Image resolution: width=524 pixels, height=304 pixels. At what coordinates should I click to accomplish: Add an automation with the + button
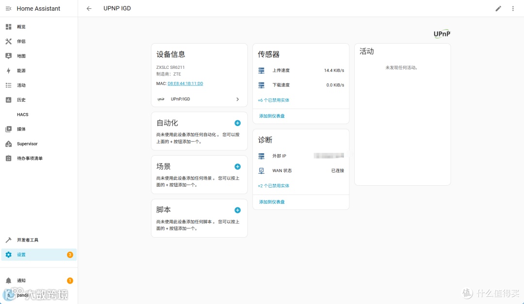tap(237, 123)
